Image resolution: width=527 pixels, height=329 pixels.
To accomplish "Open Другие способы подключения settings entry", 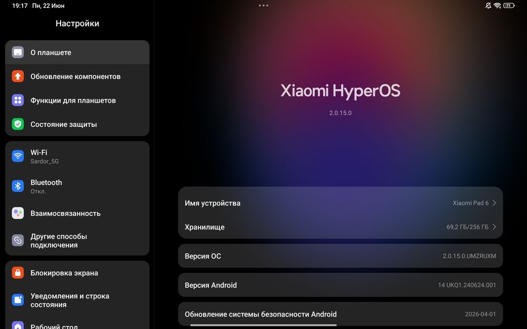I will [x=77, y=241].
